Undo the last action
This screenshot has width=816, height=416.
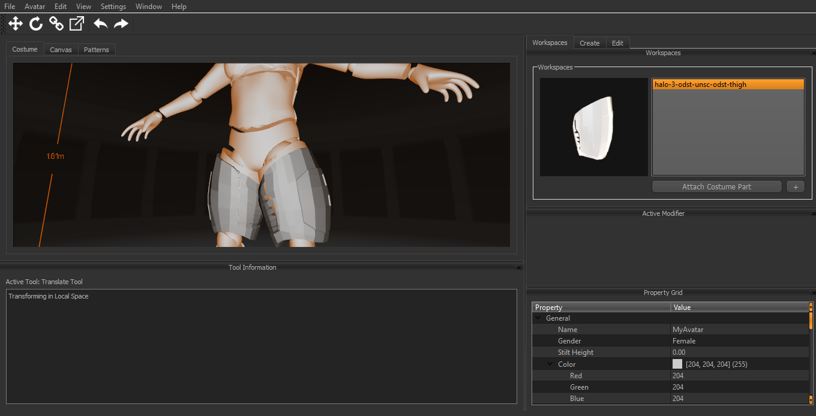click(x=101, y=23)
